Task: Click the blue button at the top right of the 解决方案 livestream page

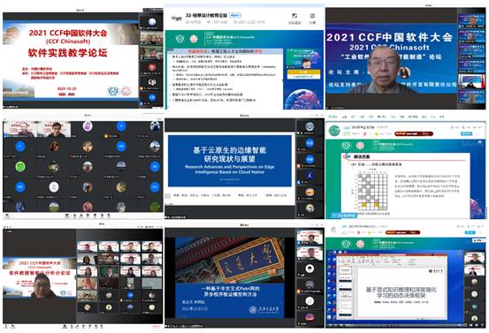Action: point(467,133)
